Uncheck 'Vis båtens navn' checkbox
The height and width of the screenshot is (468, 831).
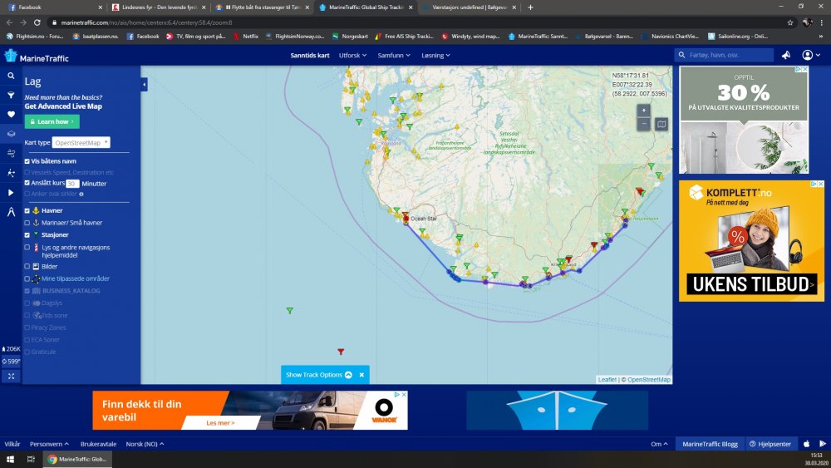click(x=27, y=161)
